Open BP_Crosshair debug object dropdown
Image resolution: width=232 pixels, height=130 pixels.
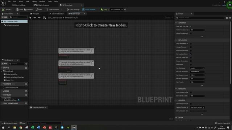(x=117, y=9)
